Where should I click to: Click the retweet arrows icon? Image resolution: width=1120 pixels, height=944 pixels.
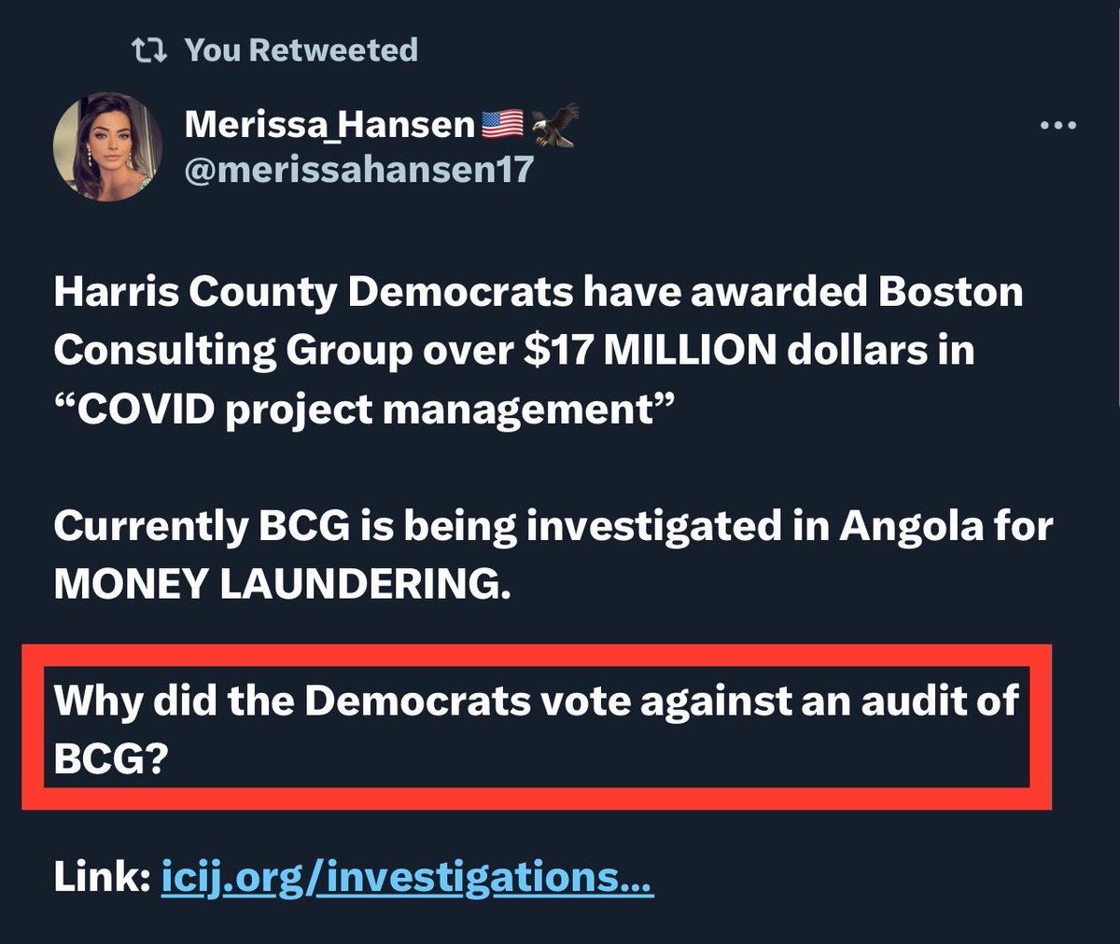click(148, 50)
